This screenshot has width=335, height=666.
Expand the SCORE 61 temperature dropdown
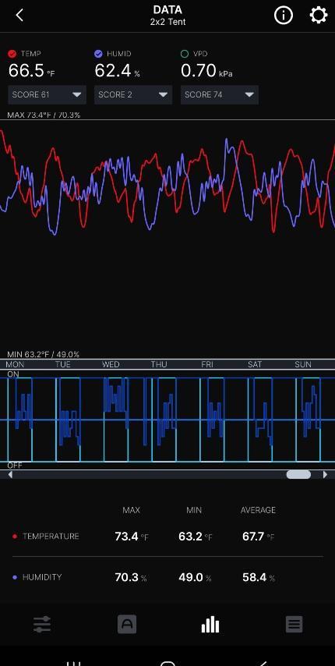pos(47,94)
